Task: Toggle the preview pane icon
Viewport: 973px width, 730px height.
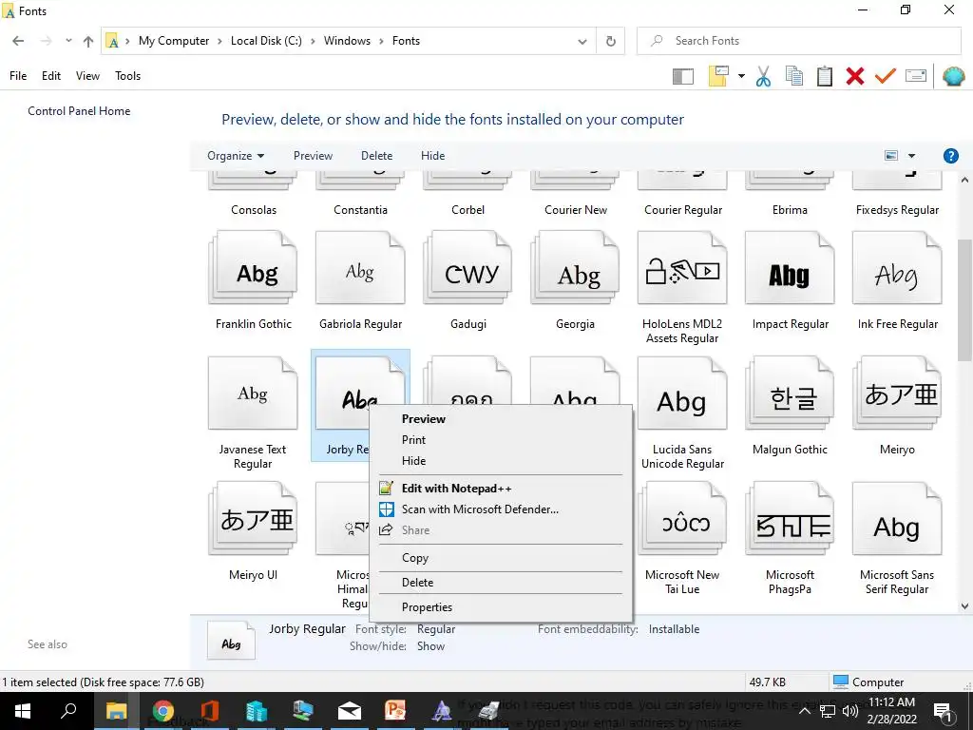Action: pos(682,76)
